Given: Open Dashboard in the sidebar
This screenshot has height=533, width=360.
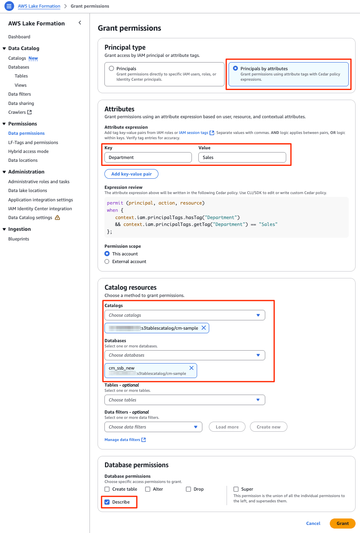Looking at the screenshot, I should (19, 37).
